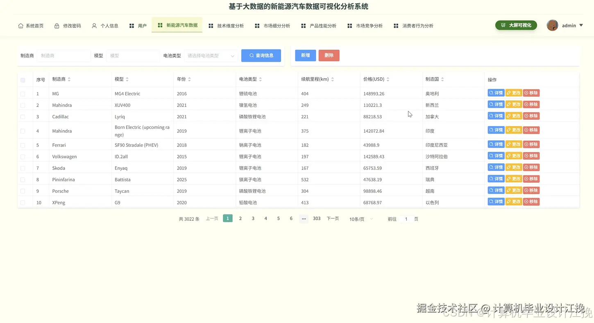Check the checkbox on the Ferrari SF90 row
This screenshot has width=594, height=323.
coord(23,145)
